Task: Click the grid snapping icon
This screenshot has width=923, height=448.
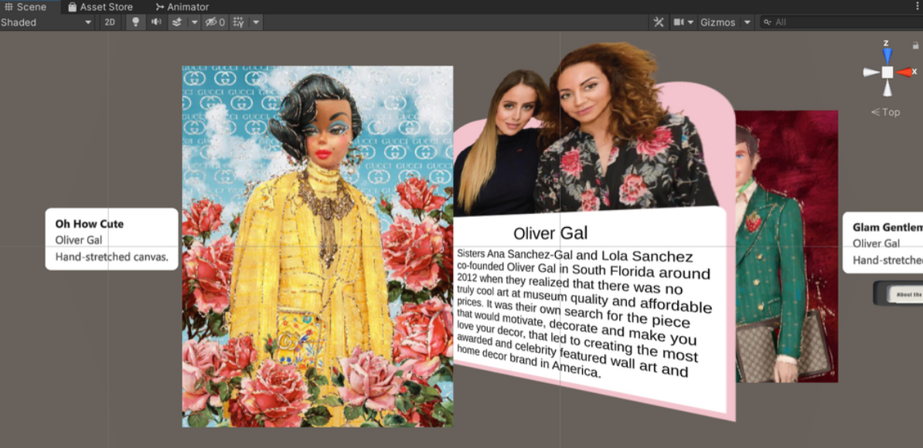Action: click(238, 22)
